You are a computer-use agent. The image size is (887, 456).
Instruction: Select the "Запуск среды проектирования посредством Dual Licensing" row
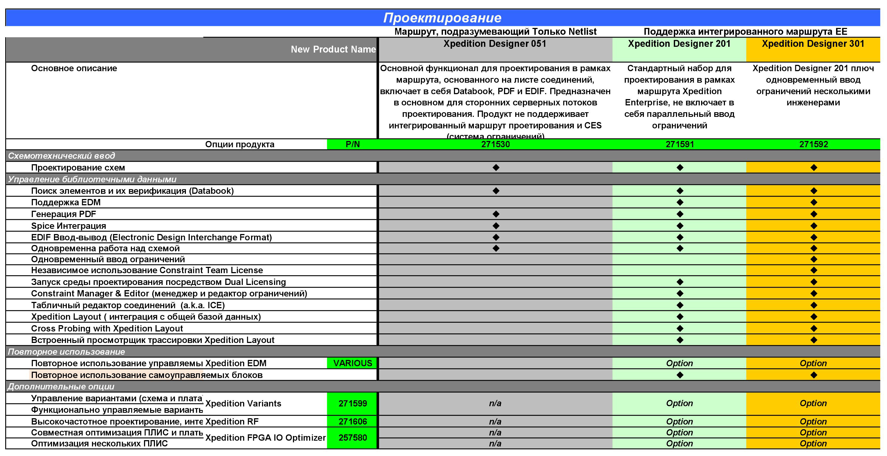tap(159, 282)
